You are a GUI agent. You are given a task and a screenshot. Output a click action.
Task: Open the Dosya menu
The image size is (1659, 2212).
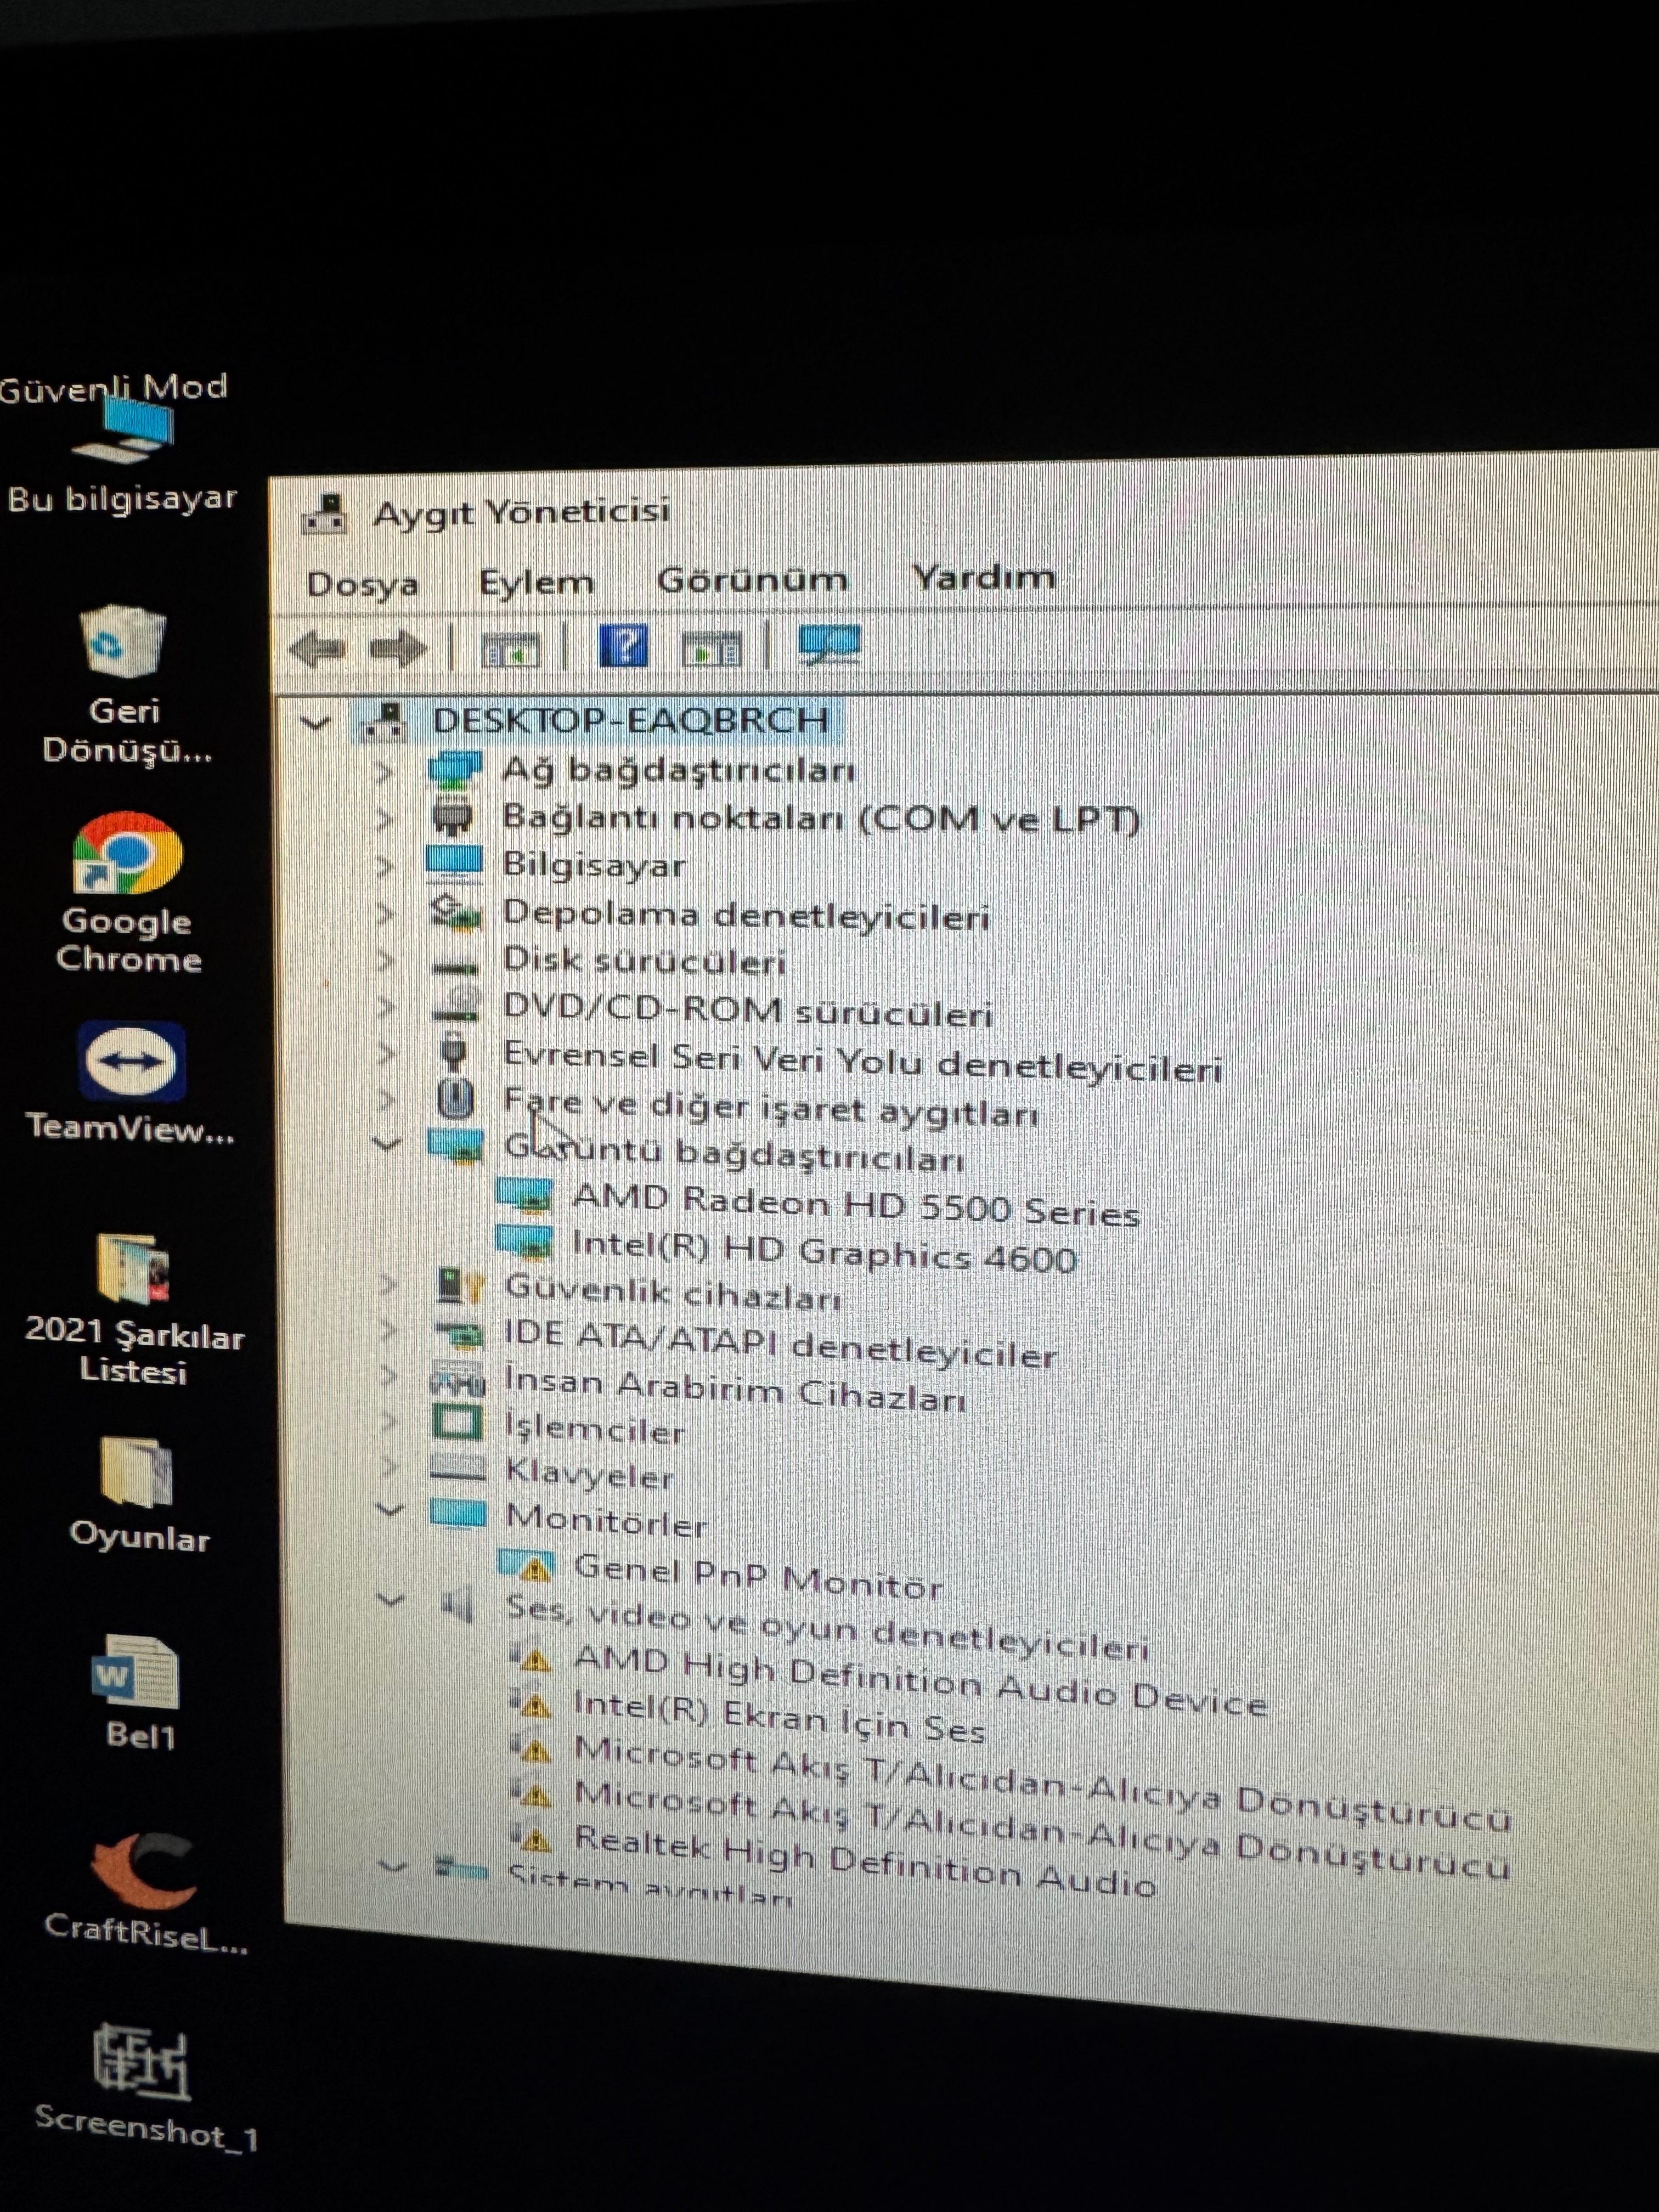[x=362, y=583]
